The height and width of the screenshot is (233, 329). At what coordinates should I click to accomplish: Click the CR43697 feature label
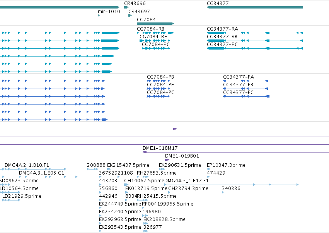pos(139,12)
